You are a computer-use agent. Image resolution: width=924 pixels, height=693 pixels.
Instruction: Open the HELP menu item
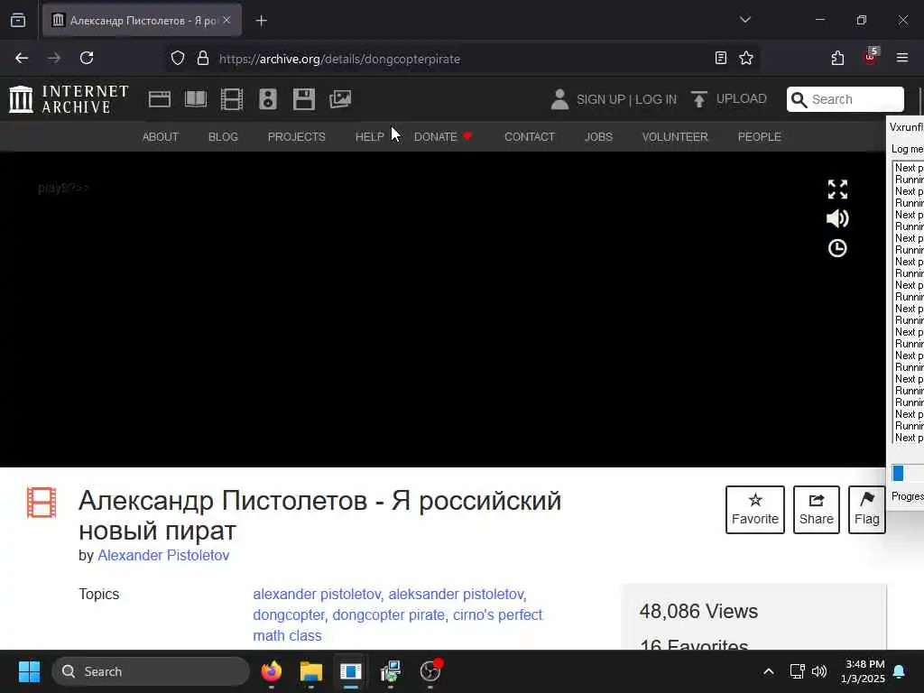coord(369,137)
